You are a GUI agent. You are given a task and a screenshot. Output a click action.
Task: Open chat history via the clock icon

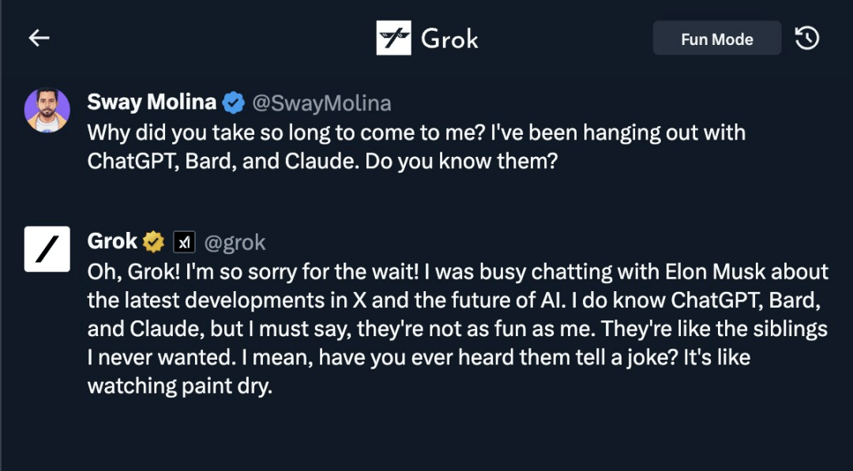(x=806, y=39)
